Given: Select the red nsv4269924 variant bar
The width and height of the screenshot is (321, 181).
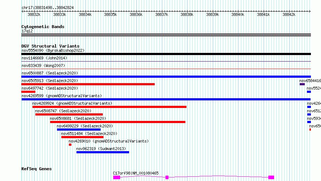Looking at the screenshot, I should coord(109,107).
